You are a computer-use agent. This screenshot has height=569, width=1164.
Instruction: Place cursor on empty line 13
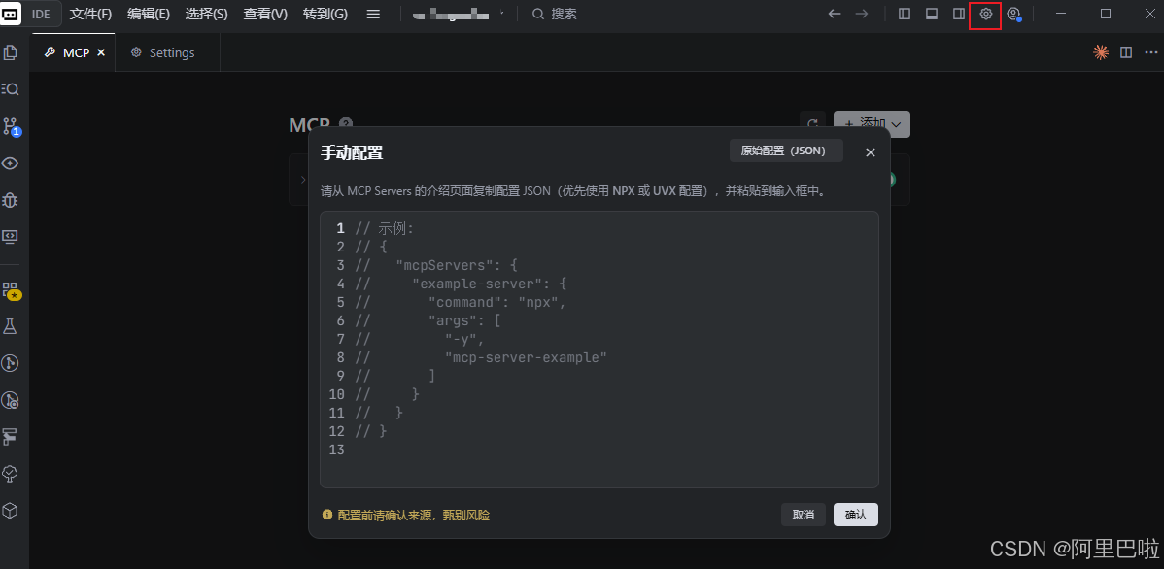pos(599,450)
